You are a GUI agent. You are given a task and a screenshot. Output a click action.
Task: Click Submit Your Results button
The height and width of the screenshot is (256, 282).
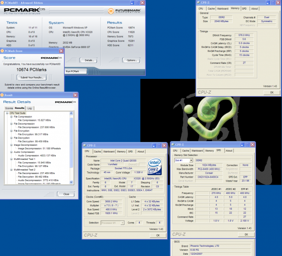click(x=32, y=78)
